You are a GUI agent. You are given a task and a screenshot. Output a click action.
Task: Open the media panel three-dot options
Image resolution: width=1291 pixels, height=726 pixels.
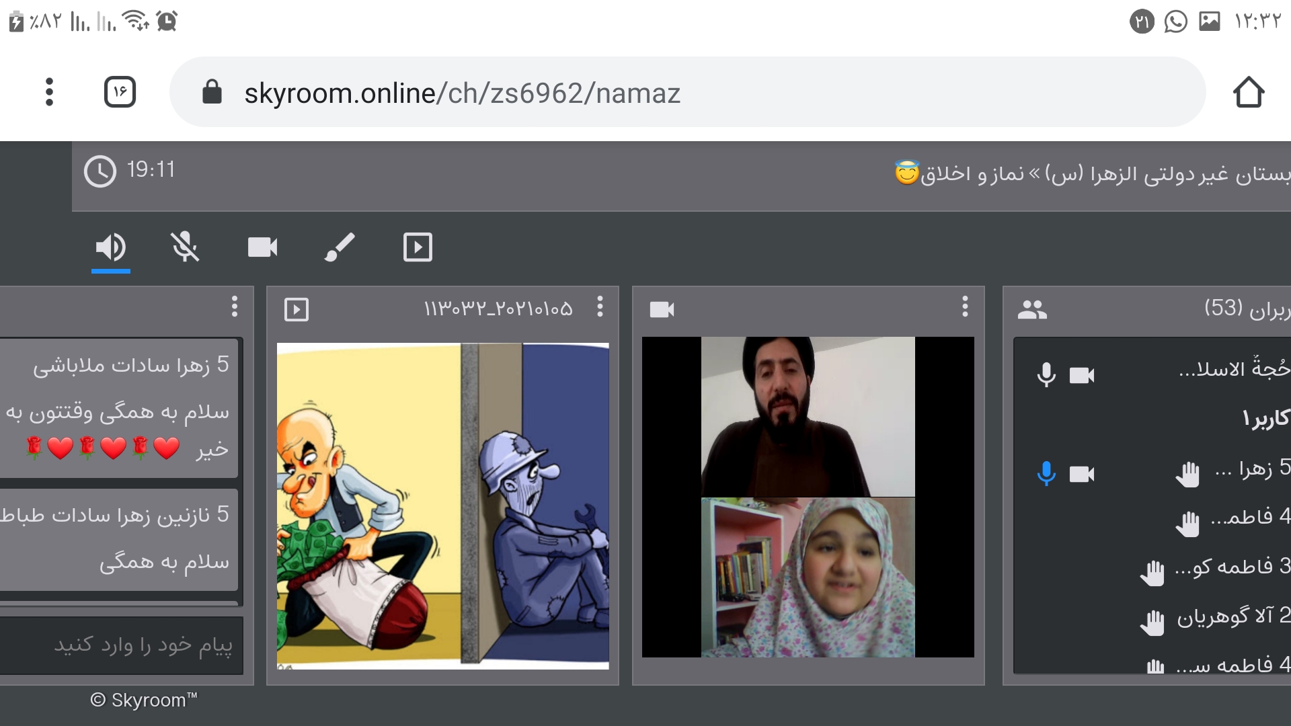pyautogui.click(x=600, y=307)
